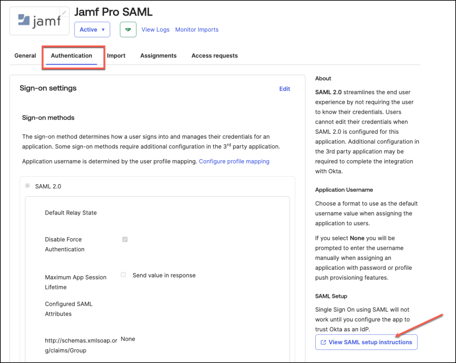Click the Sign-on settings section heading
This screenshot has height=363, width=456.
click(48, 88)
